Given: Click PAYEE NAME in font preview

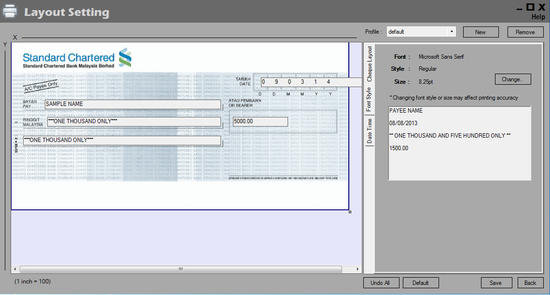Looking at the screenshot, I should click(x=406, y=111).
